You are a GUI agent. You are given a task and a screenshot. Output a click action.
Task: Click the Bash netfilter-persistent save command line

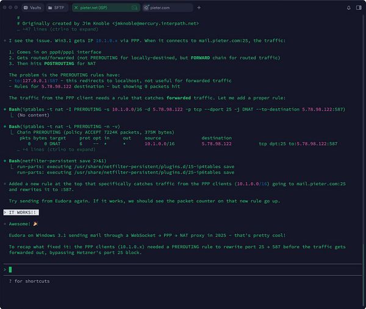pos(57,161)
